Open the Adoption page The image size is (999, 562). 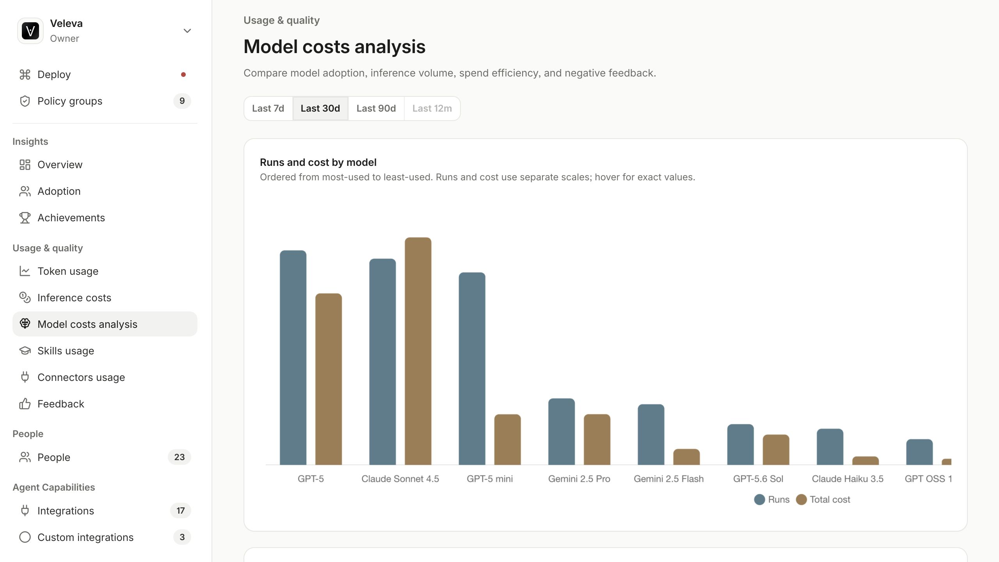[x=105, y=191]
